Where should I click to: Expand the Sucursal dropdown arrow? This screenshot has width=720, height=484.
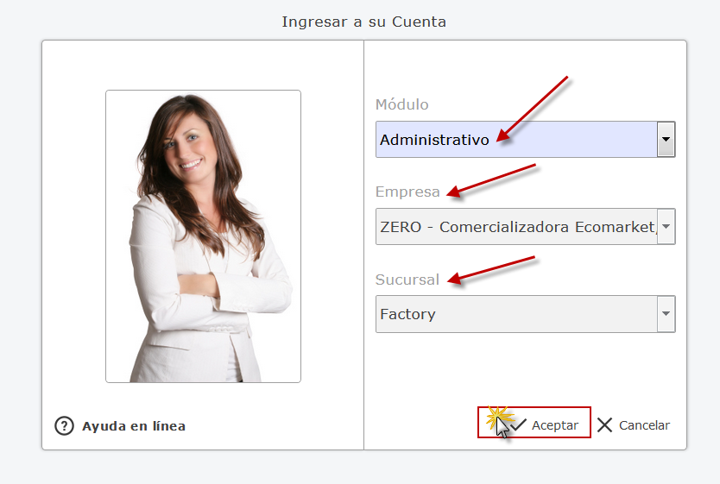666,314
